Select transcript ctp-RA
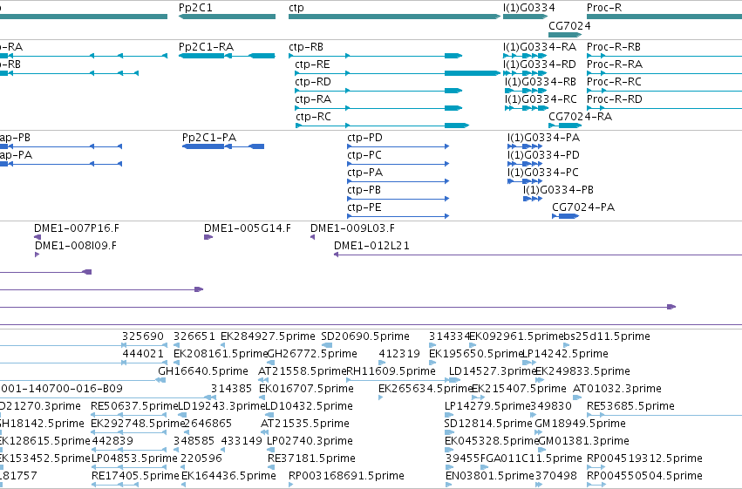Viewport: 742px width, 489px height. 378,108
